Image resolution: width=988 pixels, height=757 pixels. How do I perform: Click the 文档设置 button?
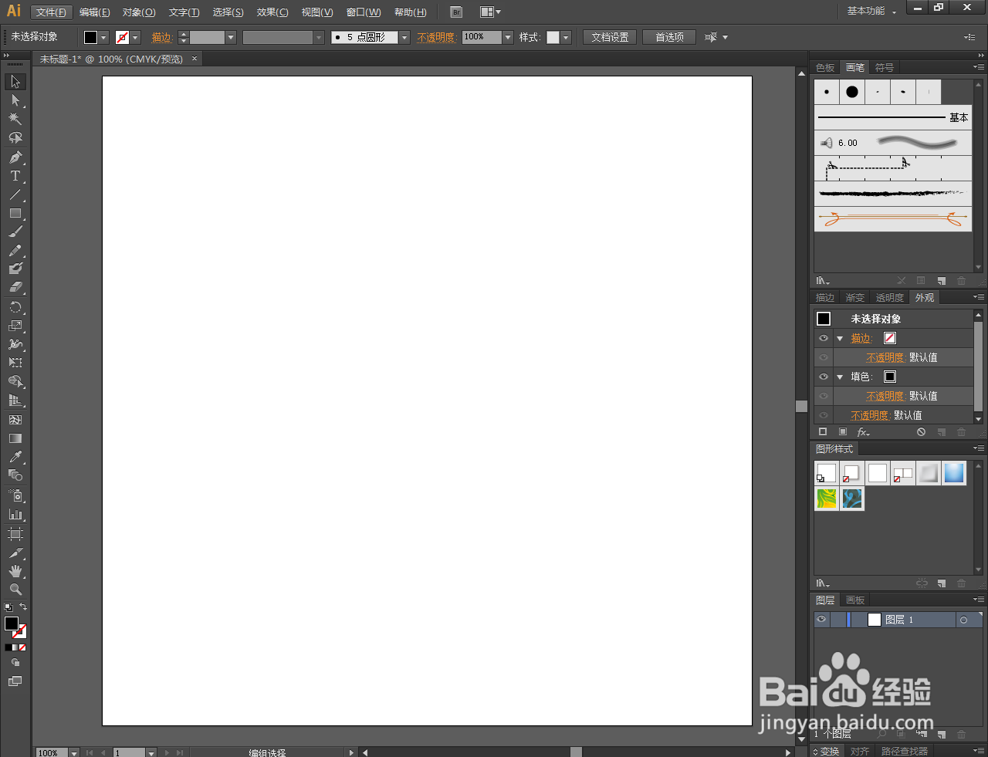(610, 37)
